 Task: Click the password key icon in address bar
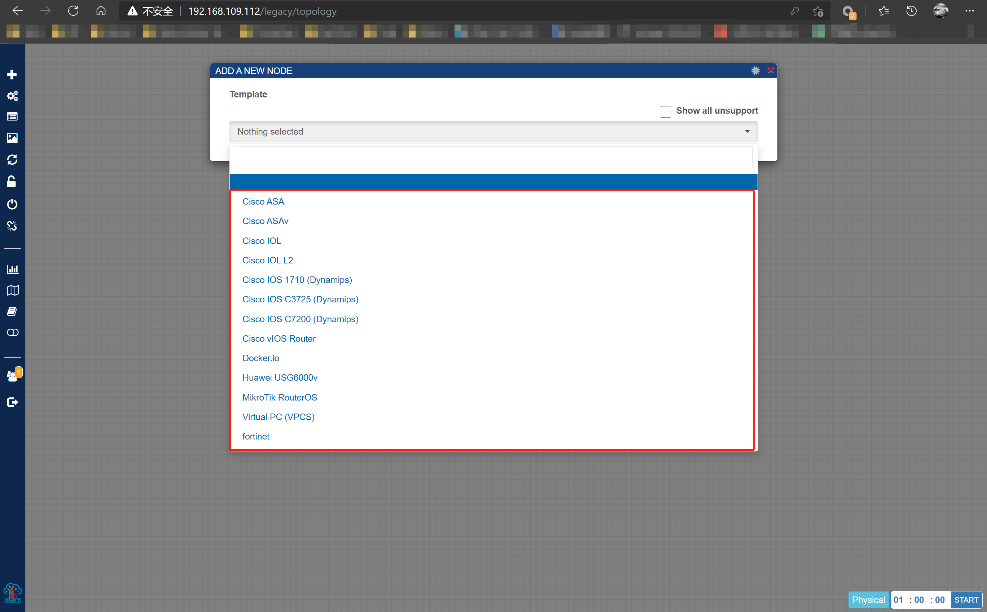794,11
